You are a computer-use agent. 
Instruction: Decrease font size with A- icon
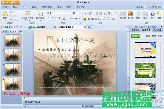80,18
